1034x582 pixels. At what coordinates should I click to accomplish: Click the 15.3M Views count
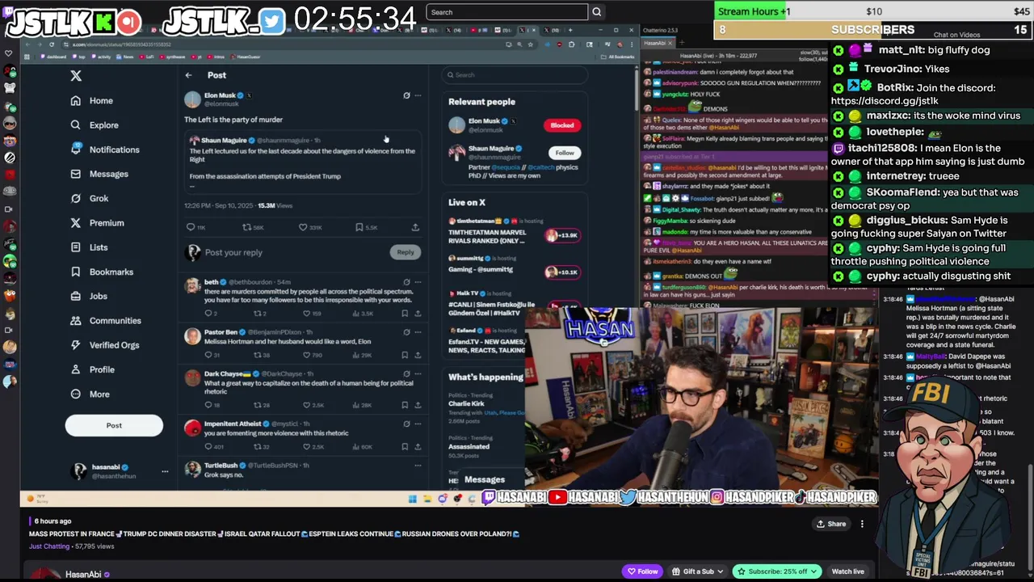click(x=275, y=205)
